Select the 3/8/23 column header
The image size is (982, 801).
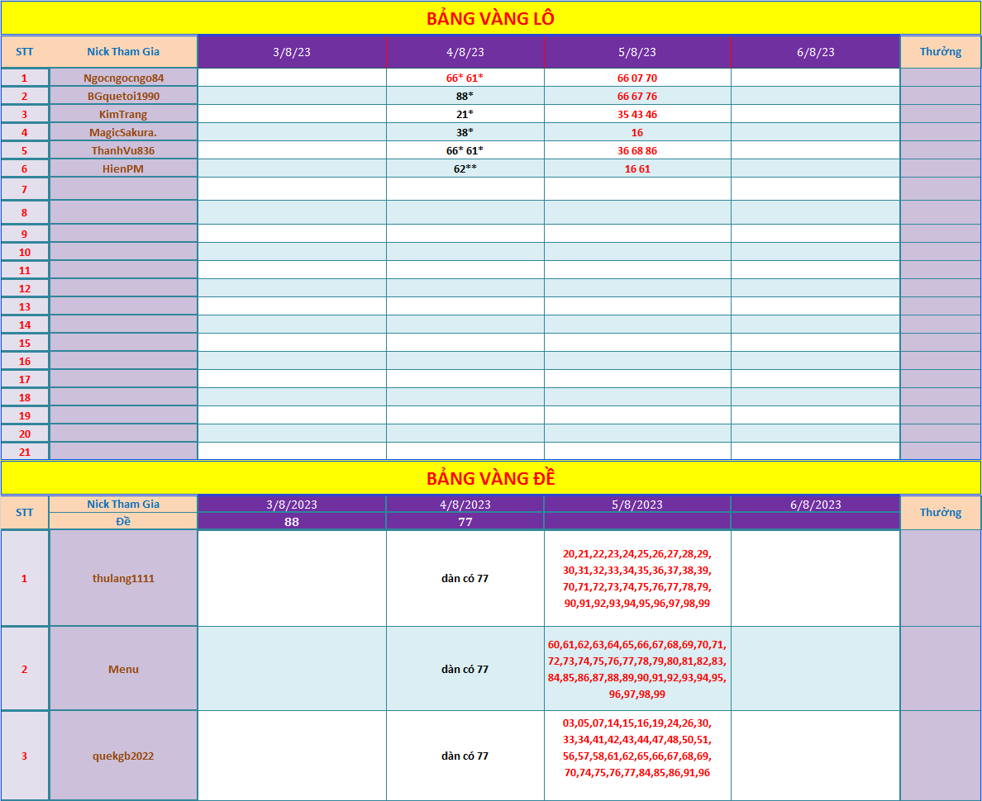[x=292, y=52]
